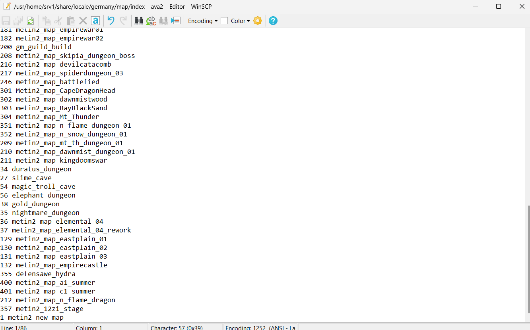Screen dimensions: 530x330
Task: Click the line '302 metin2_map_dawnmistwood'
Action: (x=54, y=99)
